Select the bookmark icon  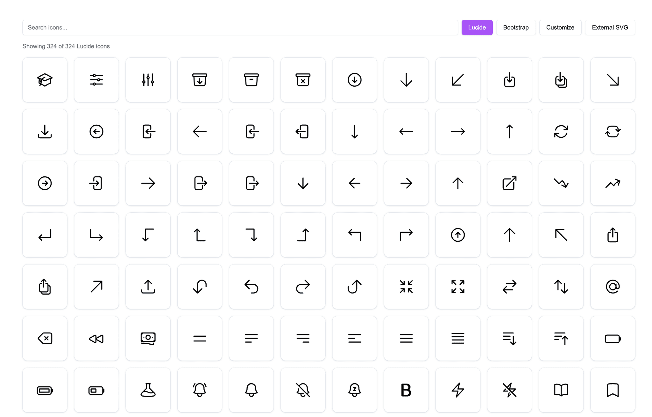(613, 390)
